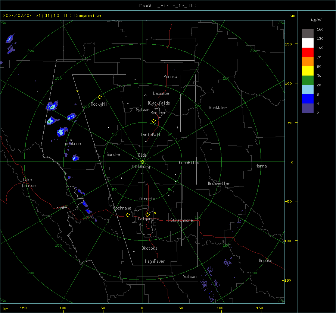Select the Sundre map label
The height and width of the screenshot is (313, 336).
point(113,154)
